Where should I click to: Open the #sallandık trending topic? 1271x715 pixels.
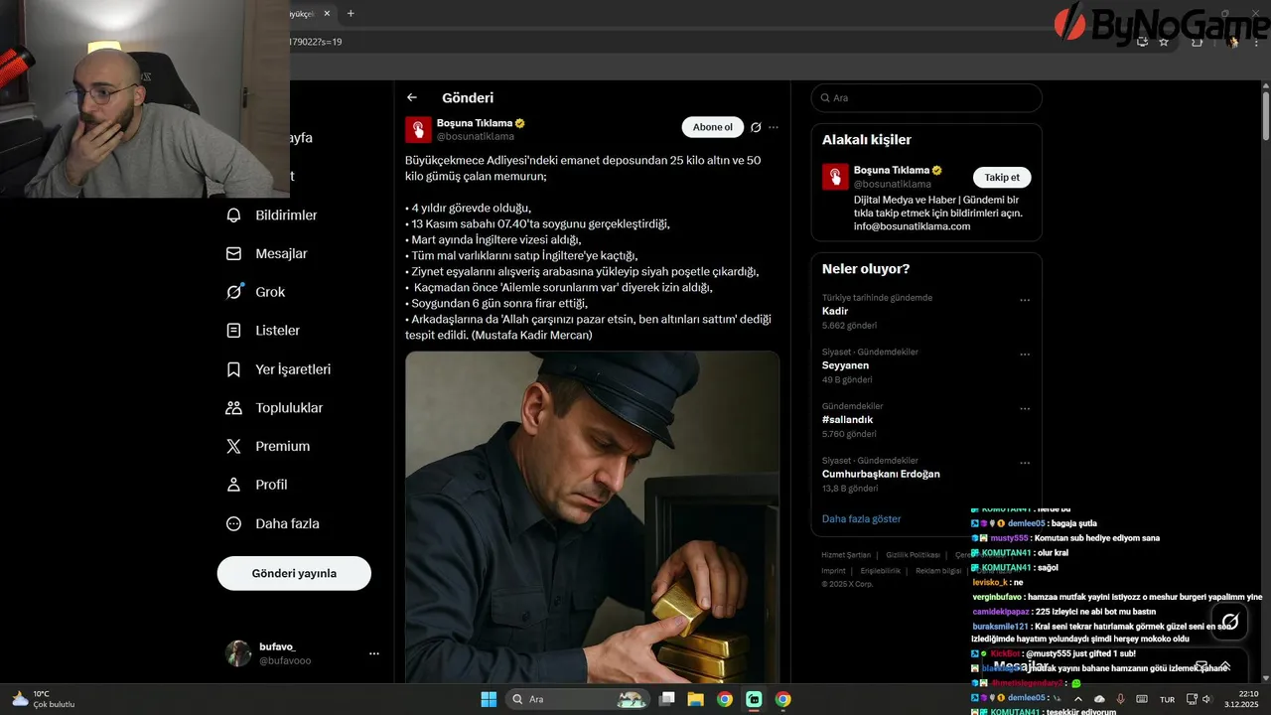[x=847, y=420]
